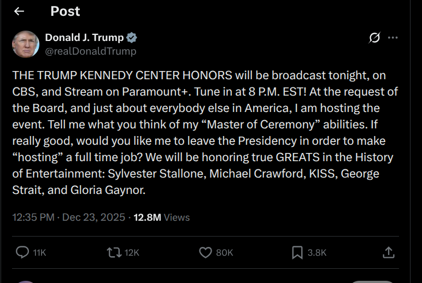Image resolution: width=422 pixels, height=283 pixels.
Task: Click the Post header title
Action: point(65,11)
